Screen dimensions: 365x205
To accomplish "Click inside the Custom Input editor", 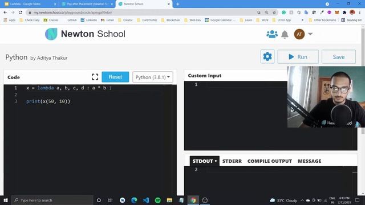I will click(x=236, y=116).
